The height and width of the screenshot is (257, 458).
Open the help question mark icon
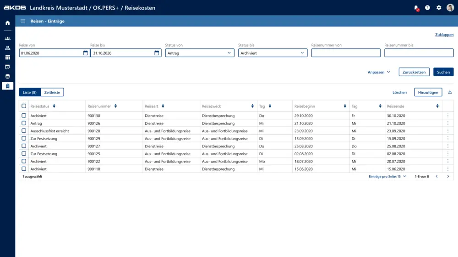pos(427,8)
